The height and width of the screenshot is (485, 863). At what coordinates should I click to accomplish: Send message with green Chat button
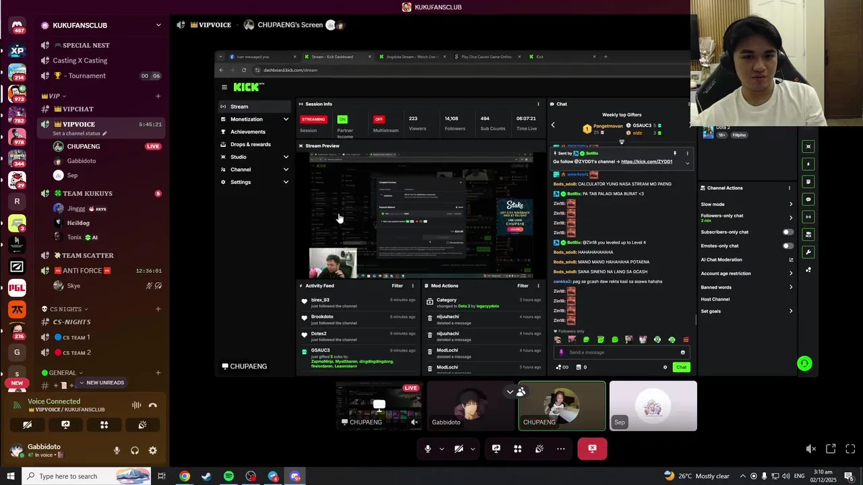point(682,367)
